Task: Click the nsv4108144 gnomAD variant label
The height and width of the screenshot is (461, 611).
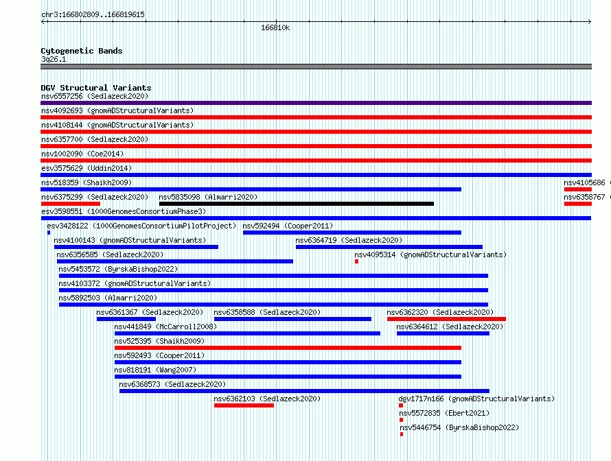Action: [x=117, y=125]
